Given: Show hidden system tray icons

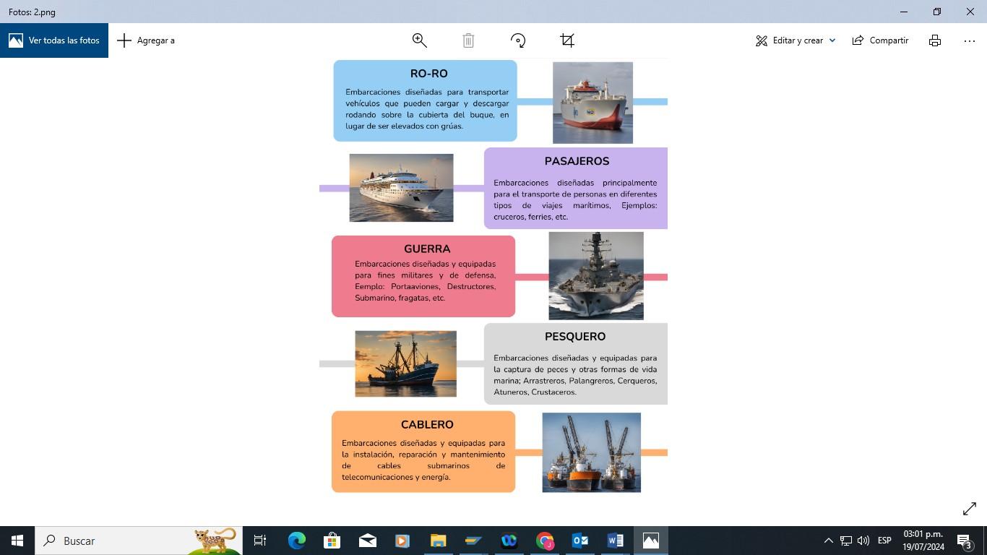Looking at the screenshot, I should (x=828, y=541).
